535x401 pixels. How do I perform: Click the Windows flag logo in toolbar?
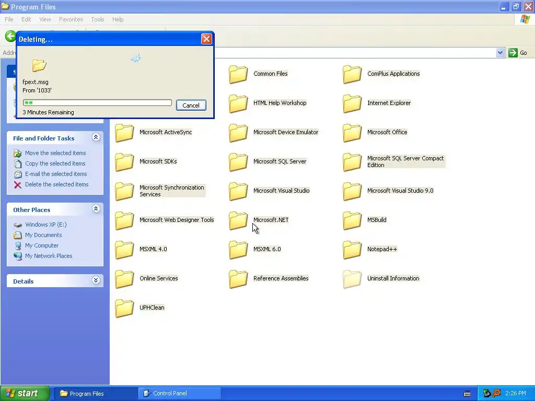pos(525,19)
